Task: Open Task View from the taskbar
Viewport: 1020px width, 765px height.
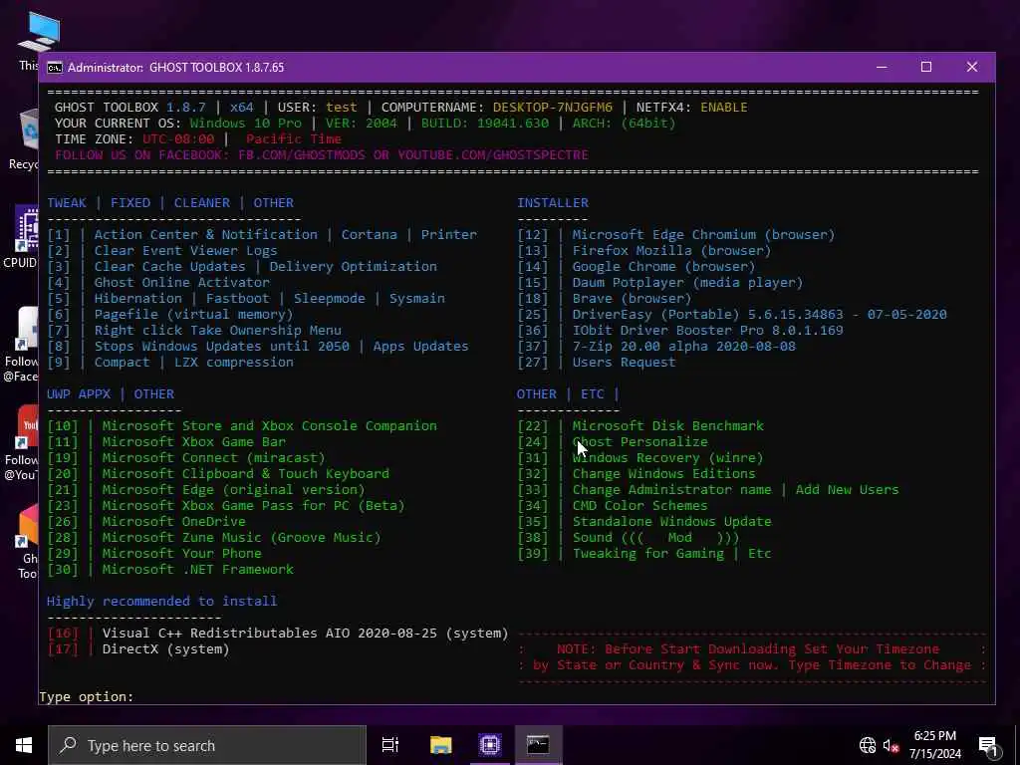Action: coord(390,745)
